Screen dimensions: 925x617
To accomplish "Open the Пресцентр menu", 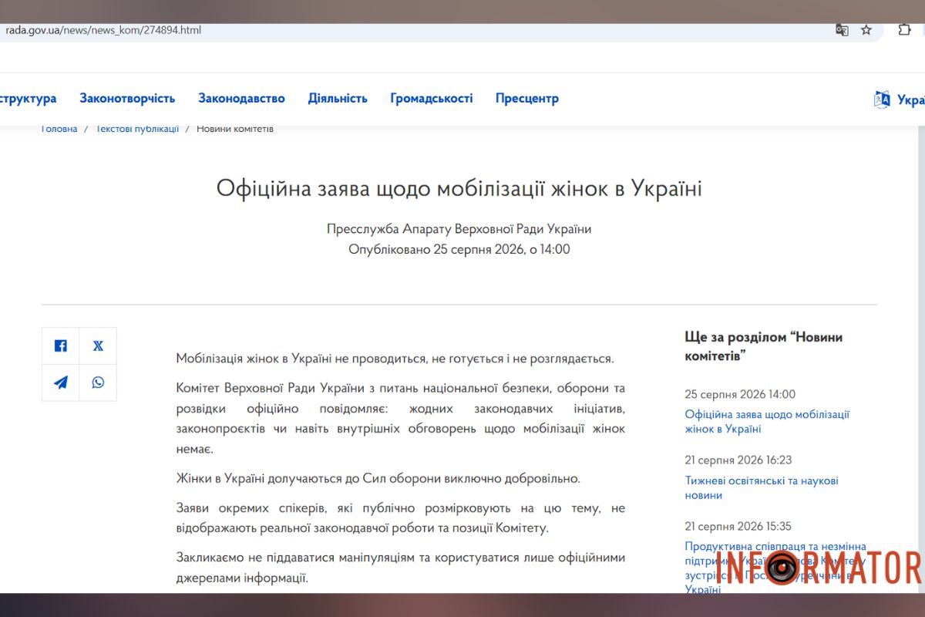I will (526, 99).
